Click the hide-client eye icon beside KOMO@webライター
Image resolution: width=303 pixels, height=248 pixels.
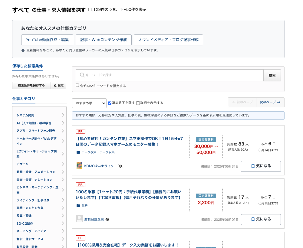tap(120, 166)
